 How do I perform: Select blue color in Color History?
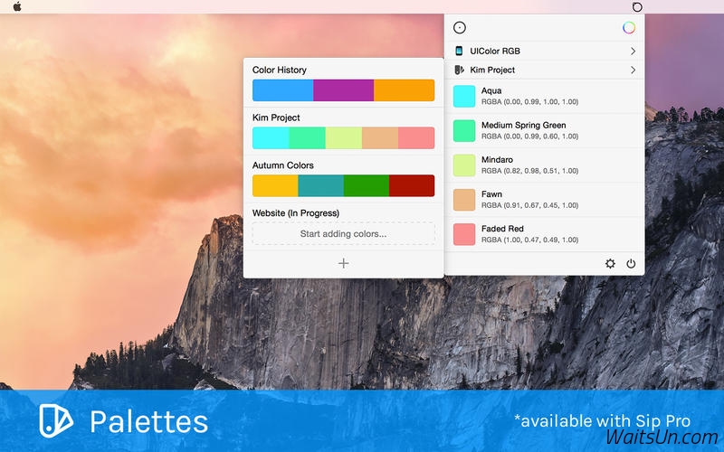coord(282,89)
